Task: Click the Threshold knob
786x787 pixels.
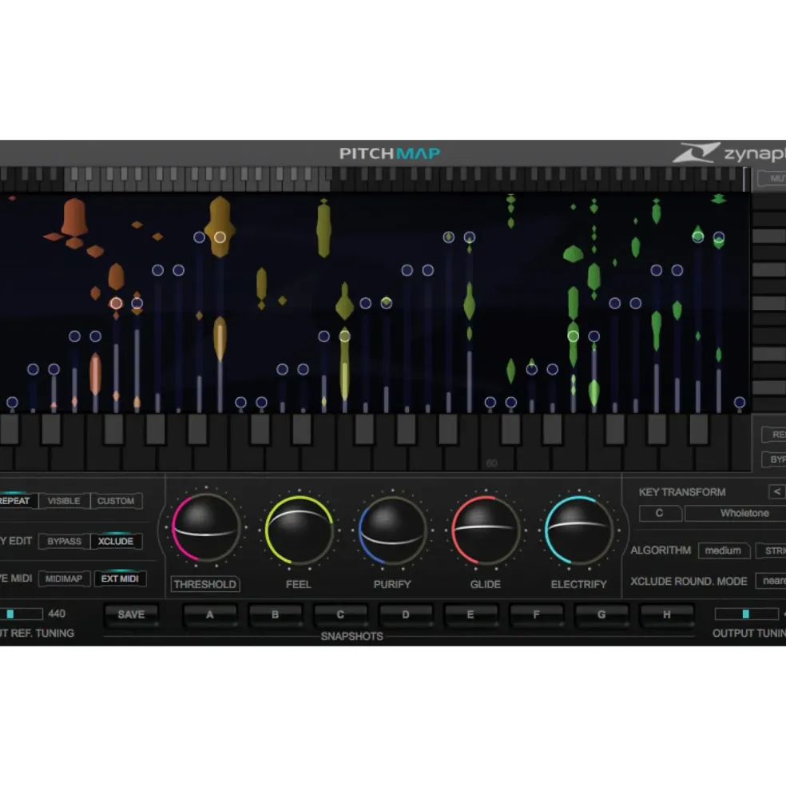Action: (205, 528)
